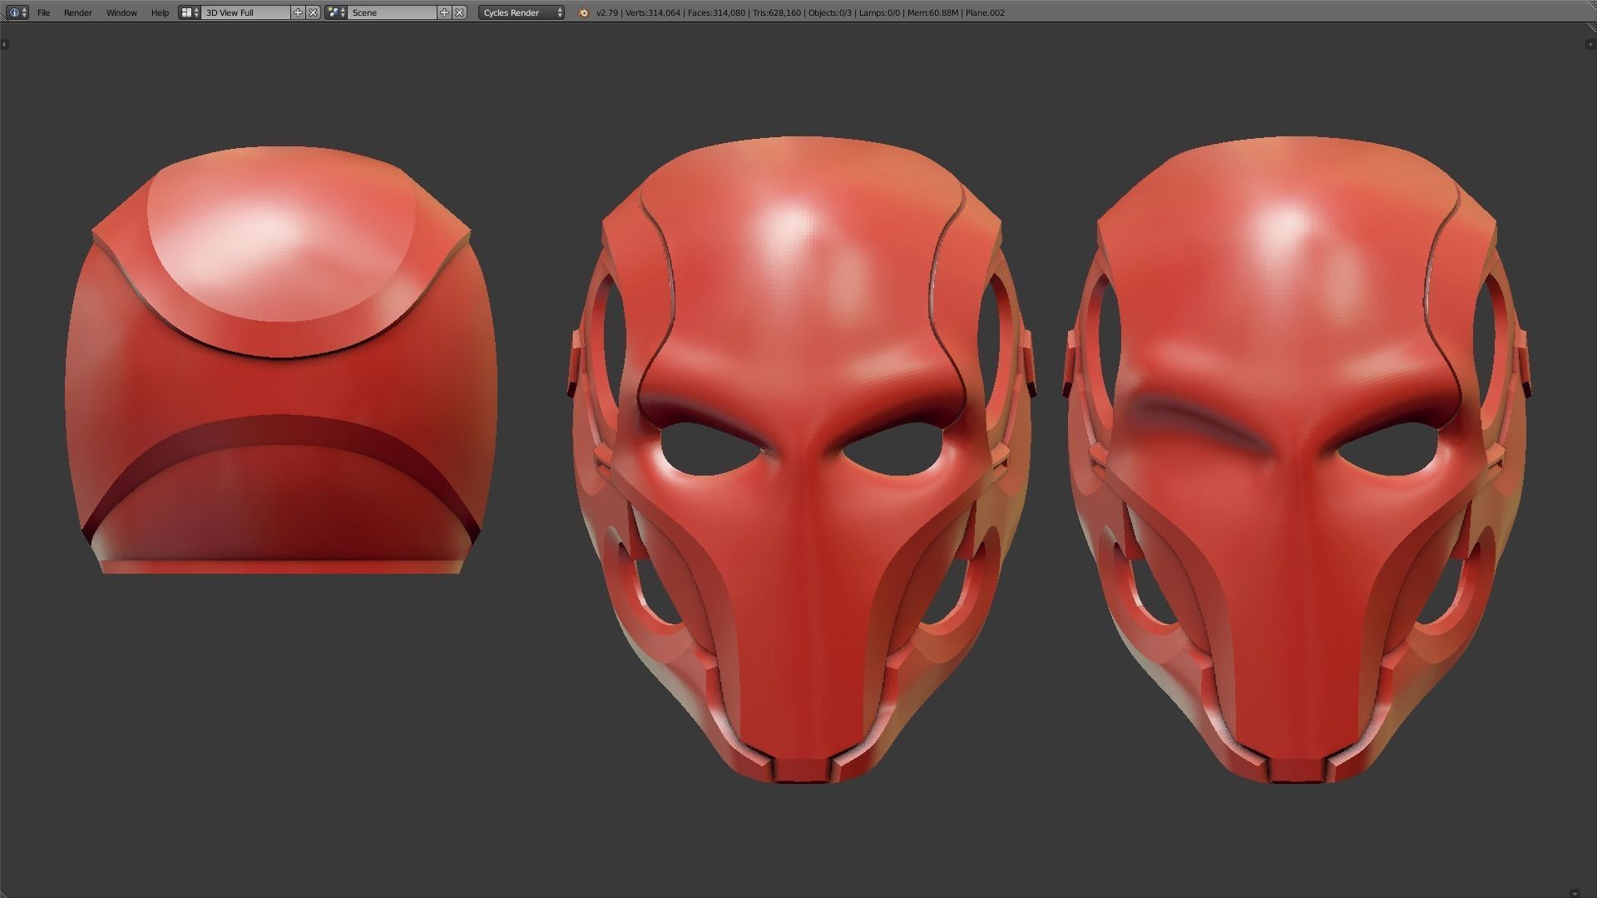
Task: Add a new scene with plus button
Action: [x=445, y=12]
